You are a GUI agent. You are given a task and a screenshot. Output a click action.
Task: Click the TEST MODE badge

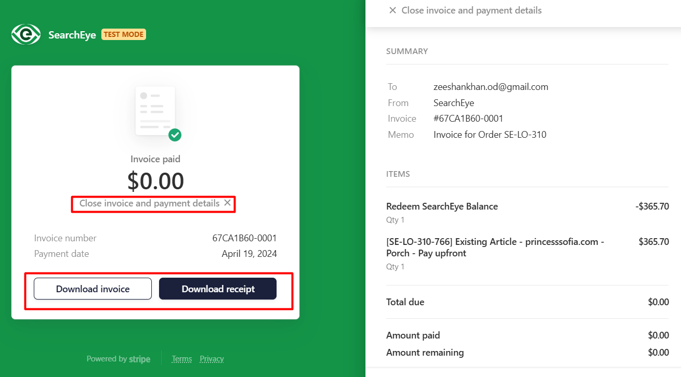click(124, 34)
